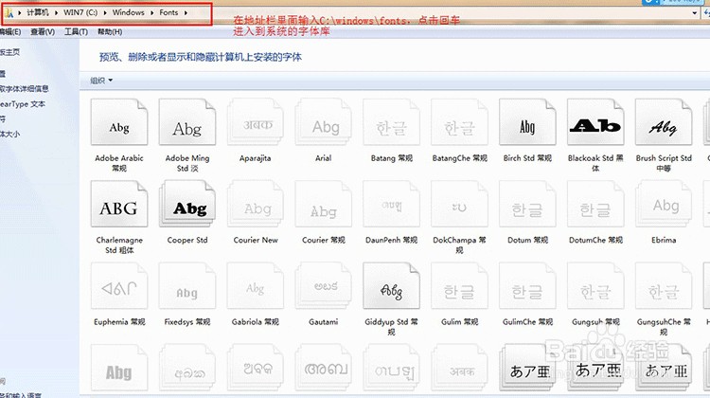
Task: Select the Birch Std 常规 font icon
Action: click(527, 122)
